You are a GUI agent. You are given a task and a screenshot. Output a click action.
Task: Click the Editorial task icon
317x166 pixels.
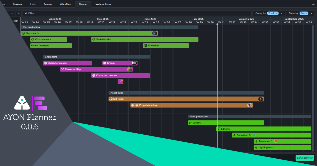point(218,129)
